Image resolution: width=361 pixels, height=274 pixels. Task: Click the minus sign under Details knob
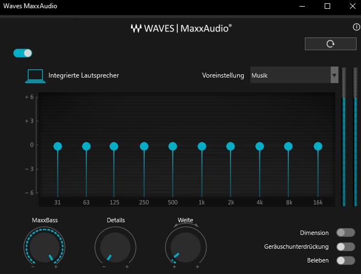104,267
